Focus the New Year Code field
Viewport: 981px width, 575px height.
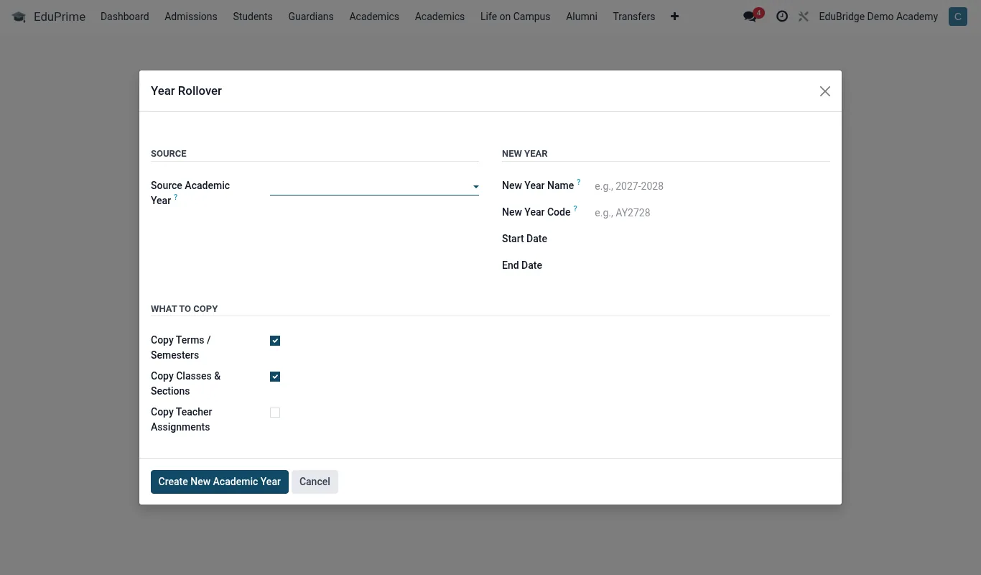click(x=711, y=213)
